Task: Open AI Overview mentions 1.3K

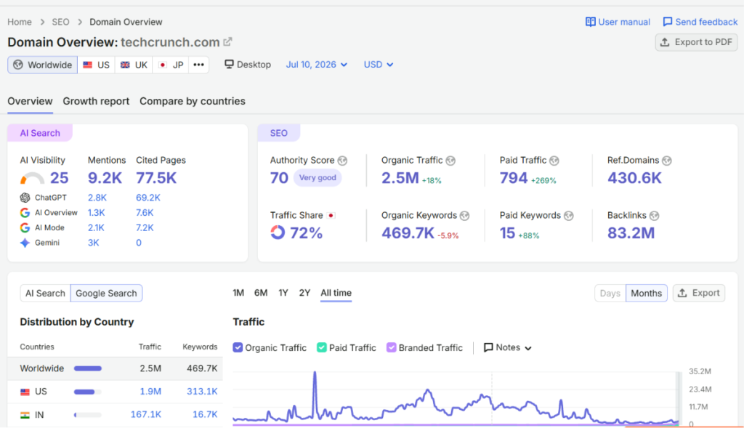Action: click(97, 213)
